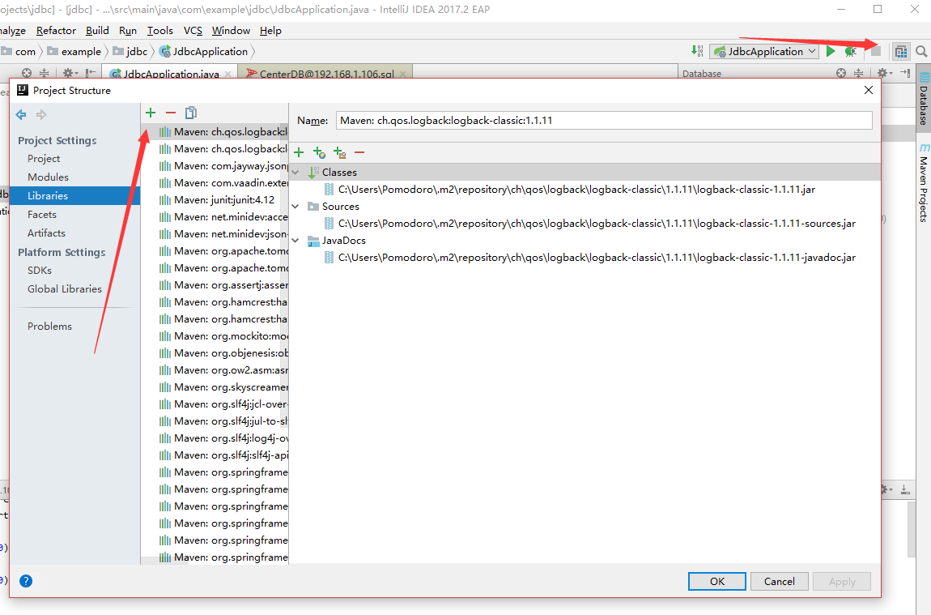Remove selected library with red minus icon
Screen dimensions: 931x615
[x=171, y=113]
